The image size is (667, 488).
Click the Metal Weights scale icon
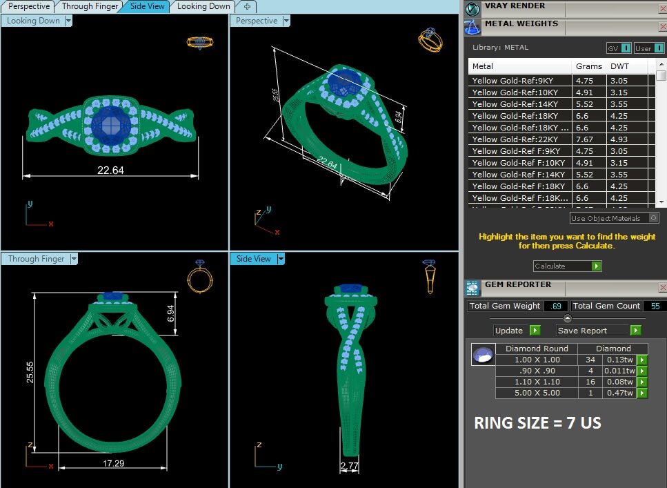click(x=472, y=27)
